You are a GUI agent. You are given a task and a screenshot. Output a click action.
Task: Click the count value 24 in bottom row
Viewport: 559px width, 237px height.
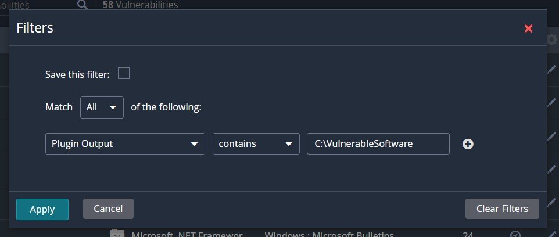point(468,235)
